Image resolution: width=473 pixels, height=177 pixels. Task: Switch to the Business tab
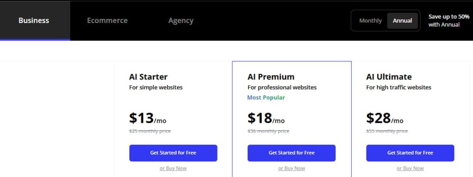[x=34, y=20]
